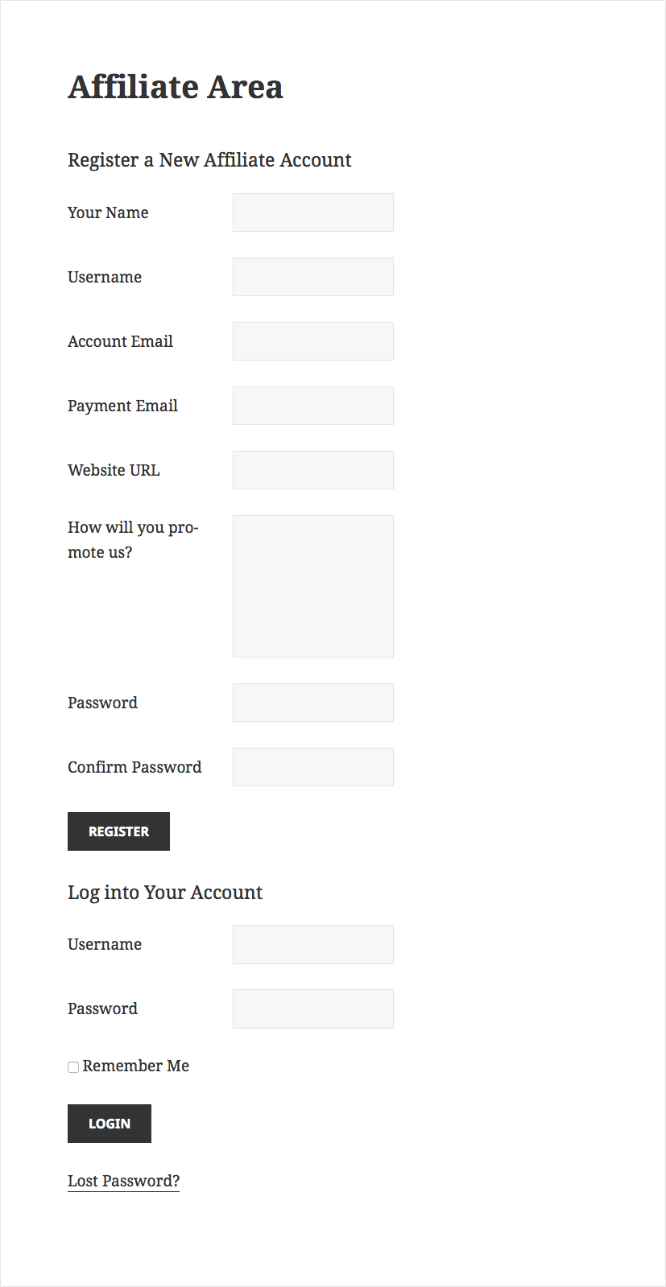The image size is (666, 1287).
Task: Select the 'Payment Email' field label
Action: click(122, 406)
